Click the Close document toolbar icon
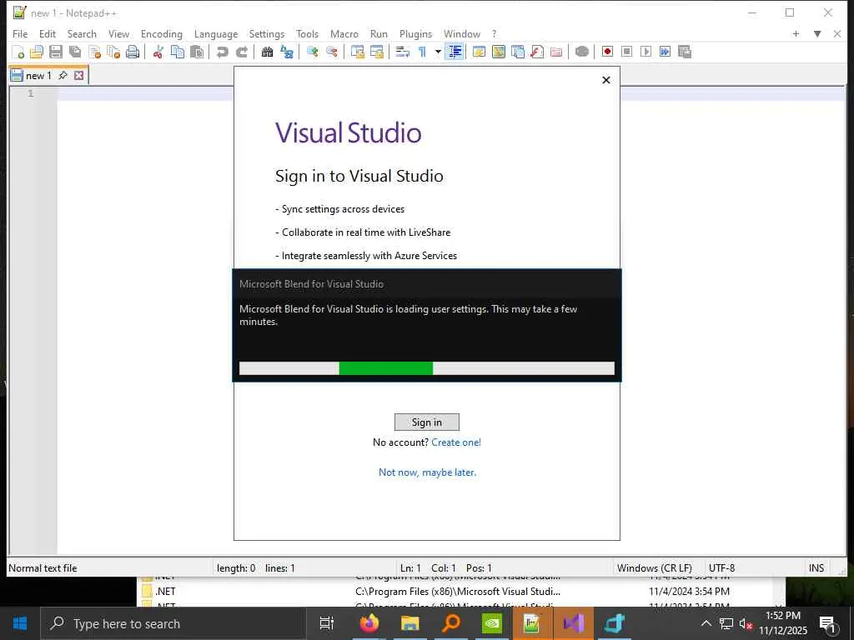The image size is (854, 640). (94, 52)
